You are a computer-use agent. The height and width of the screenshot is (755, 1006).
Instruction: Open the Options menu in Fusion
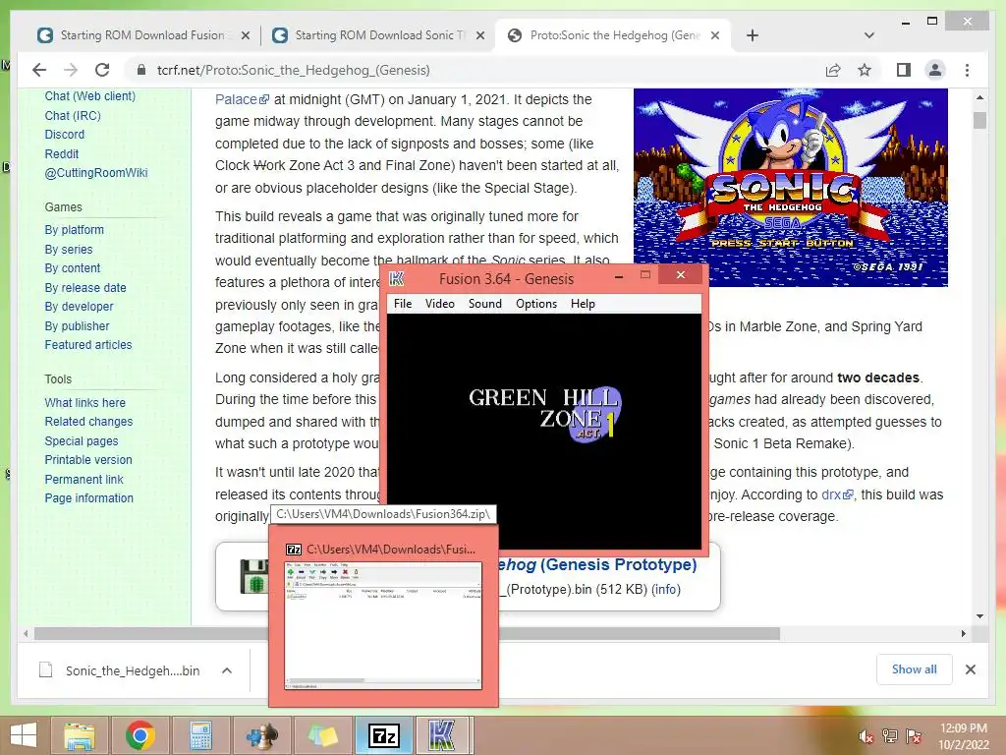(x=536, y=304)
